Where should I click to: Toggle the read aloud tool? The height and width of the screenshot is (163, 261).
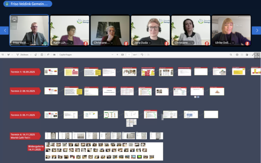pos(48,55)
